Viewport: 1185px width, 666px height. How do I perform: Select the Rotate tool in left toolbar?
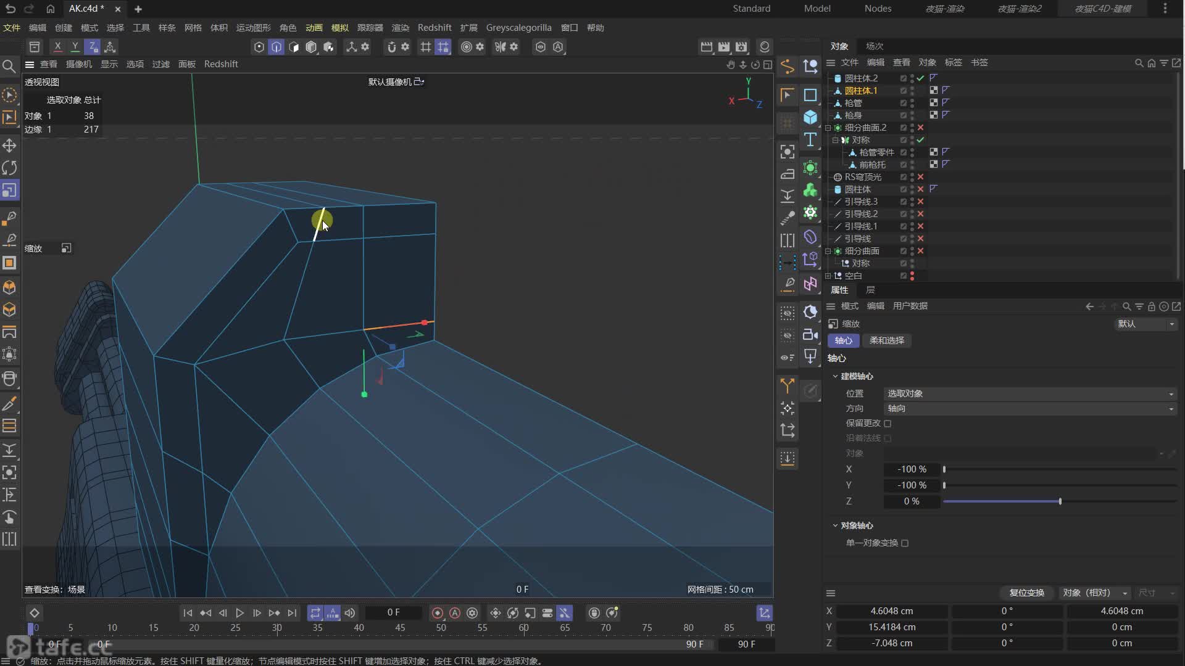[9, 168]
